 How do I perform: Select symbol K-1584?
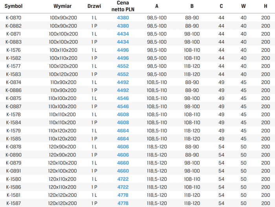click(x=13, y=122)
